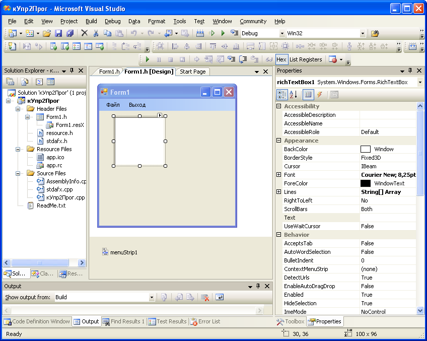Show Events lightning bolt icon
Screen dimensions: 427x341
coord(320,95)
